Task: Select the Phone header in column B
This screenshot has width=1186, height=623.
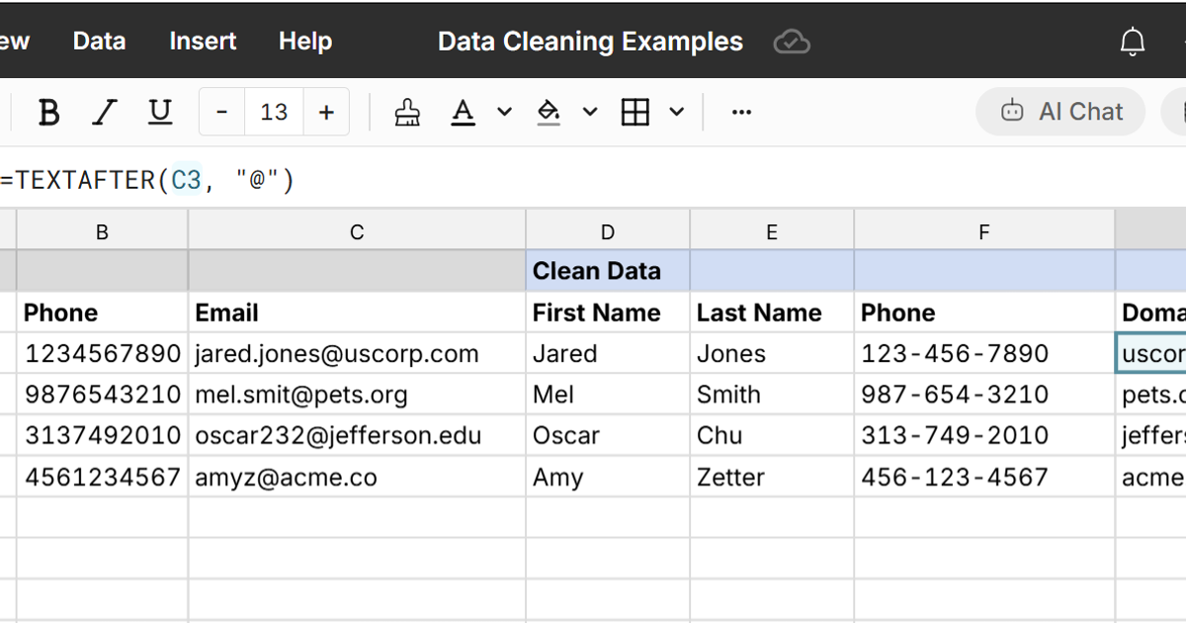Action: [x=102, y=312]
